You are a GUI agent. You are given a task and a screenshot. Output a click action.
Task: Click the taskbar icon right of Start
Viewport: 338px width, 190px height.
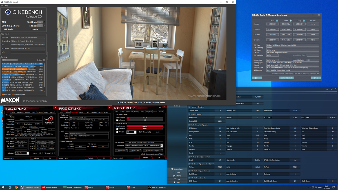(10, 187)
